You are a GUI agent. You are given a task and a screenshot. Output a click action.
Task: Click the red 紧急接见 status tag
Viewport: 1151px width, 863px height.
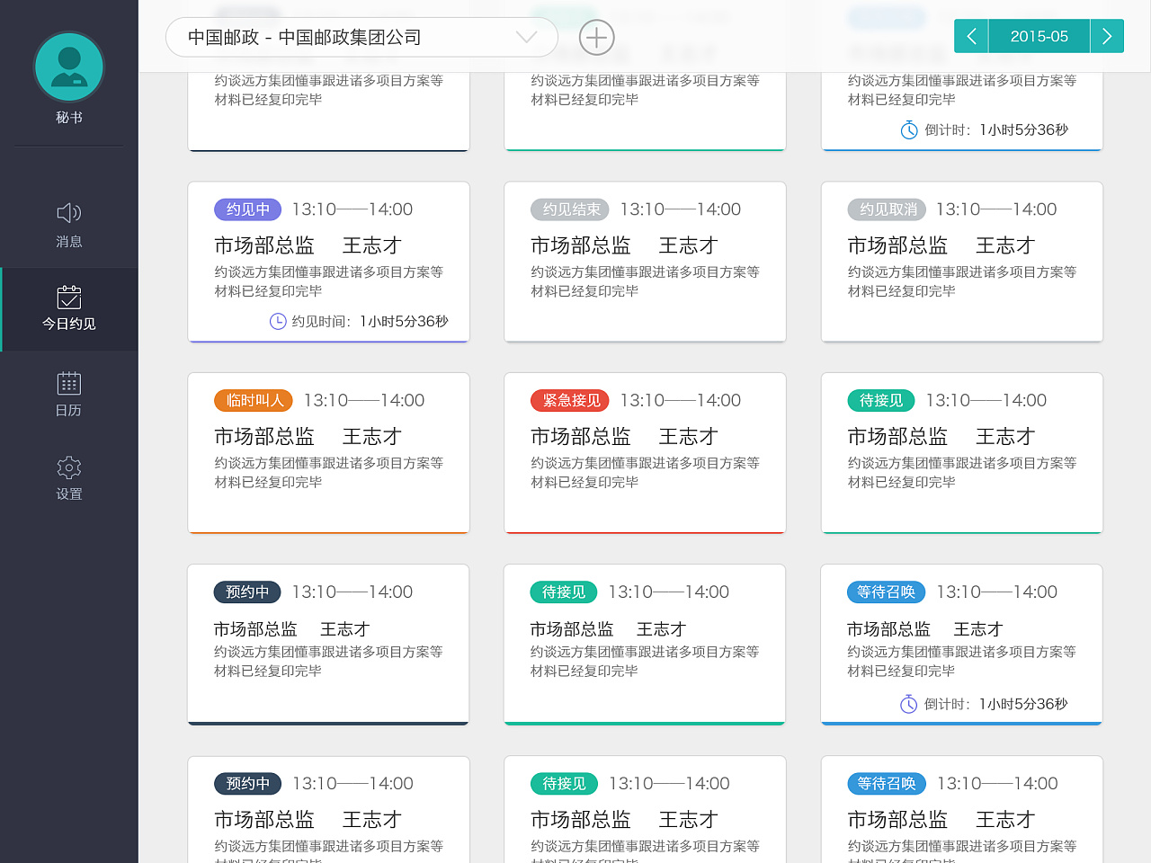570,401
